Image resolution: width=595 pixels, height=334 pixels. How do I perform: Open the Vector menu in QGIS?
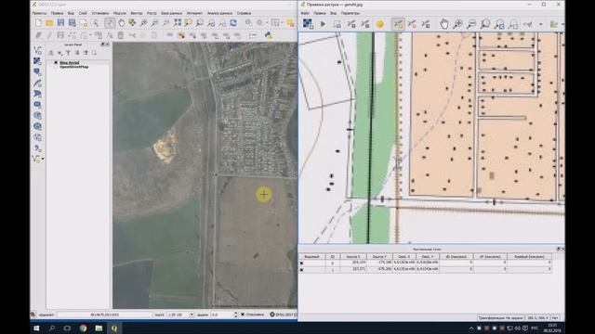point(137,13)
